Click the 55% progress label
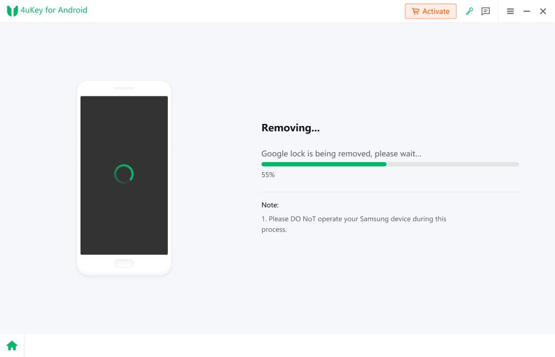This screenshot has height=357, width=555. [268, 175]
